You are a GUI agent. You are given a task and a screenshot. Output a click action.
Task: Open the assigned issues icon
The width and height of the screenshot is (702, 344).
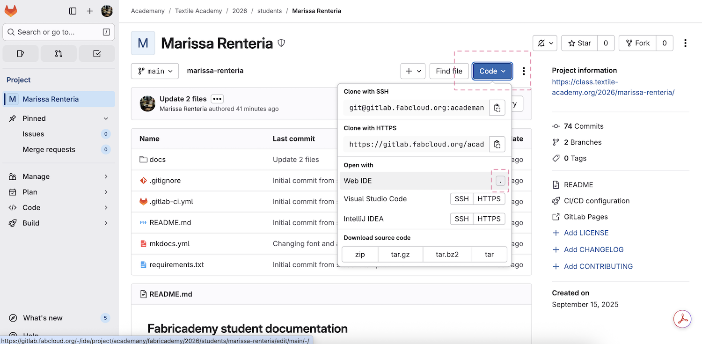21,54
